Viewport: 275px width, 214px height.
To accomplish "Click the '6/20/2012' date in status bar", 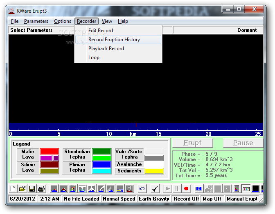I will tap(23, 199).
